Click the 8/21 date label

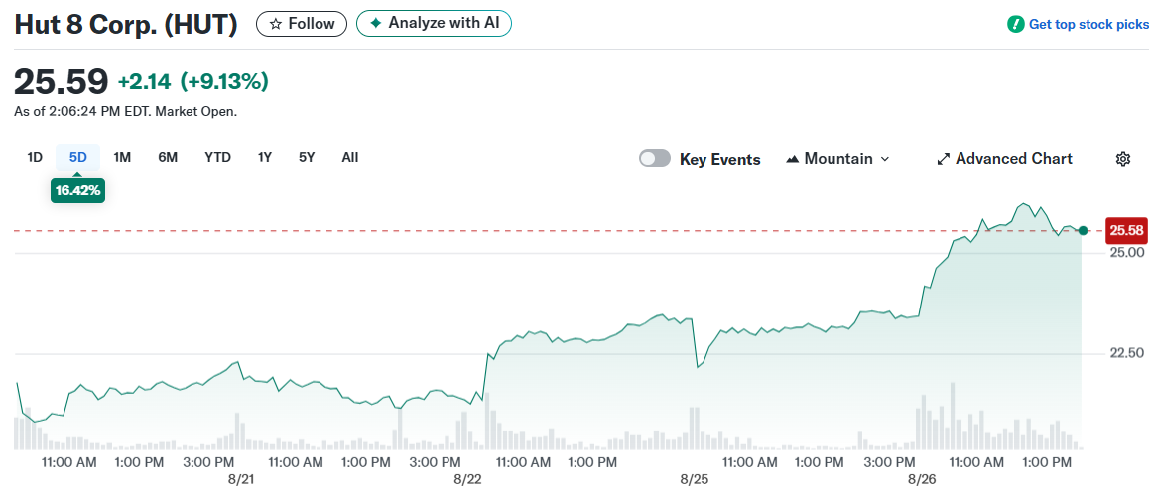[242, 479]
